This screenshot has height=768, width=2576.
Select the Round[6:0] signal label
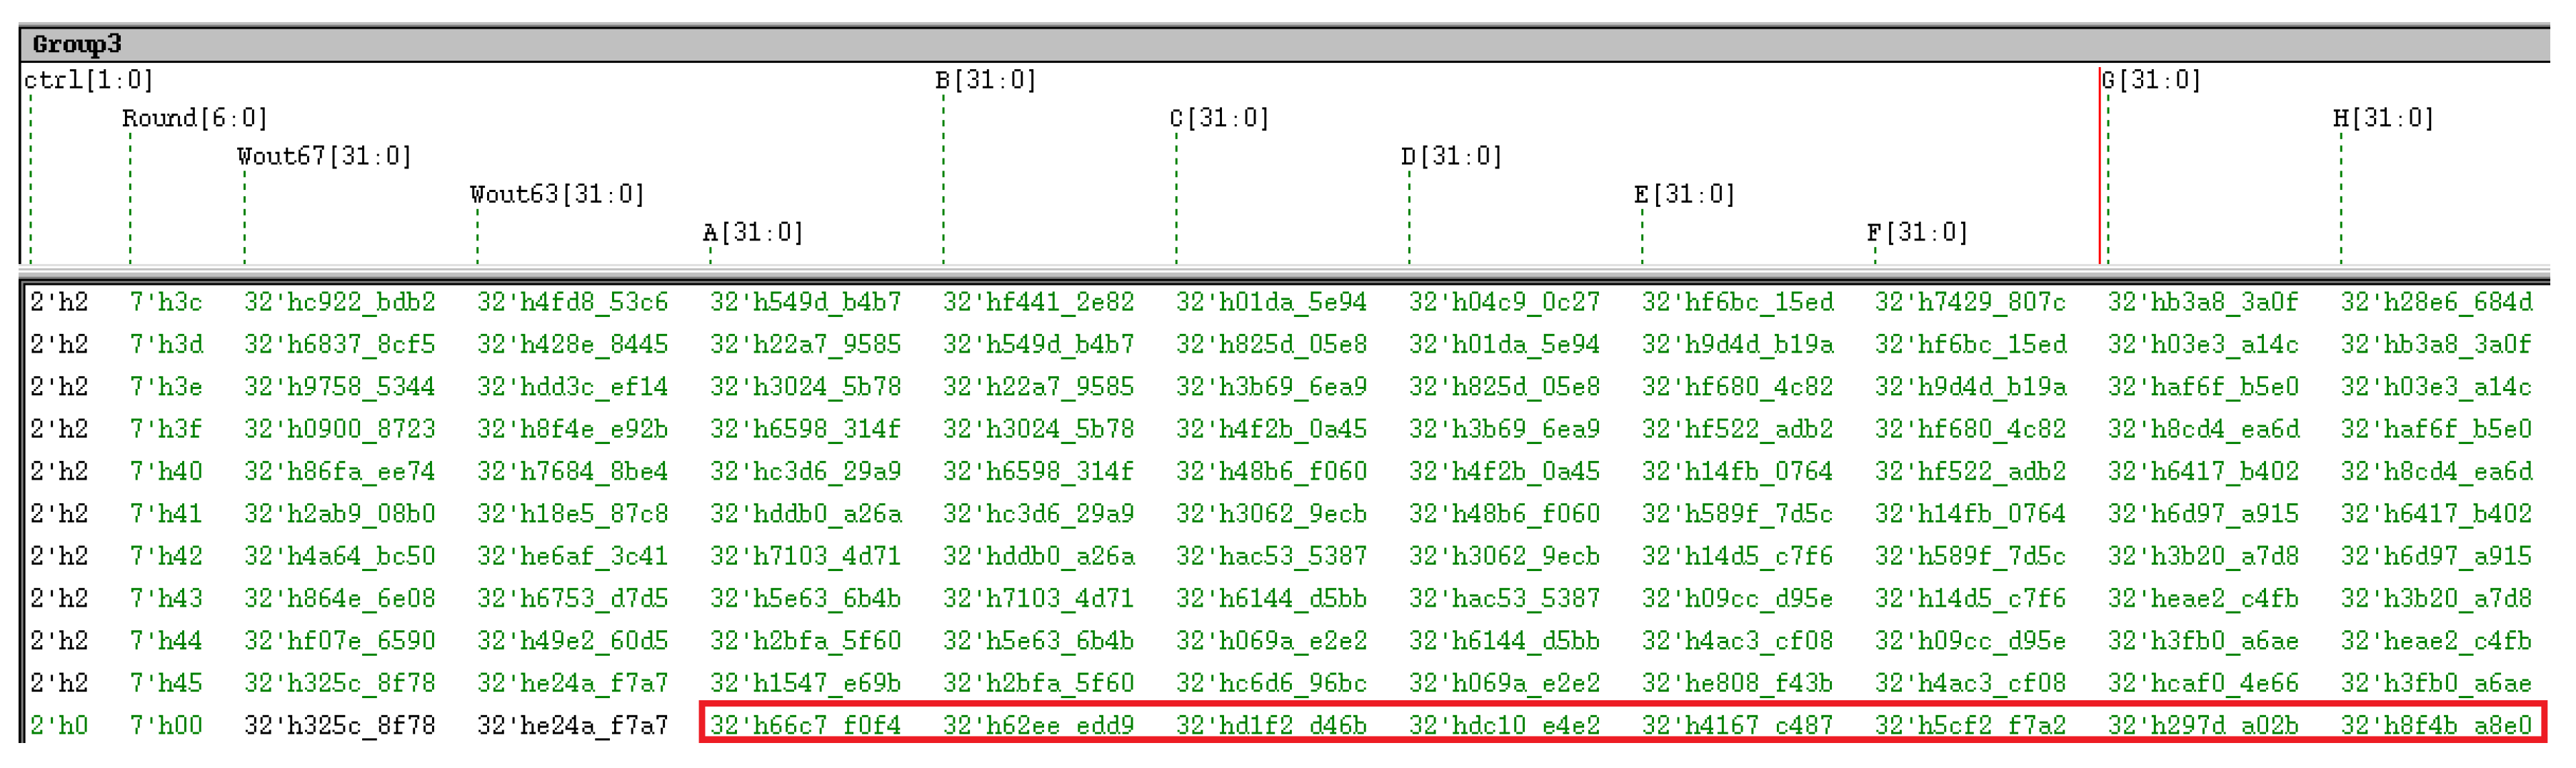(x=195, y=118)
